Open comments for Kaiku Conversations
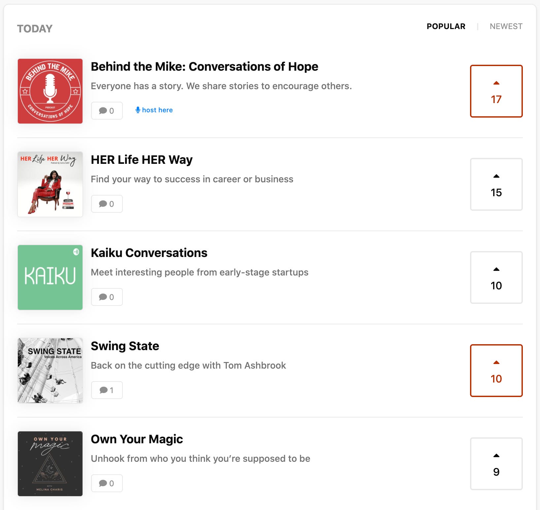Viewport: 540px width, 510px height. [x=107, y=297]
